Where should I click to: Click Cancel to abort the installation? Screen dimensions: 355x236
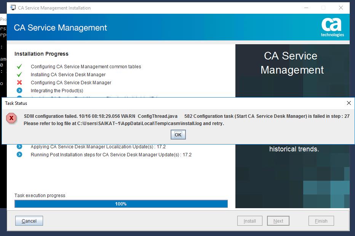coord(29,220)
